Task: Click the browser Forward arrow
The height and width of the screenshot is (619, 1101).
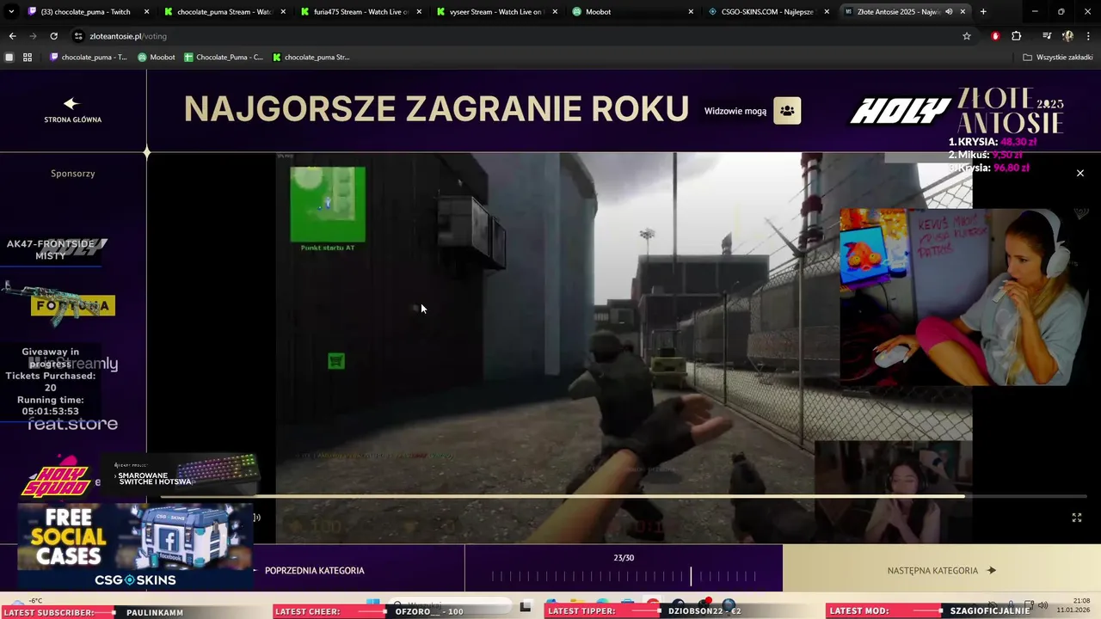Action: 33,36
